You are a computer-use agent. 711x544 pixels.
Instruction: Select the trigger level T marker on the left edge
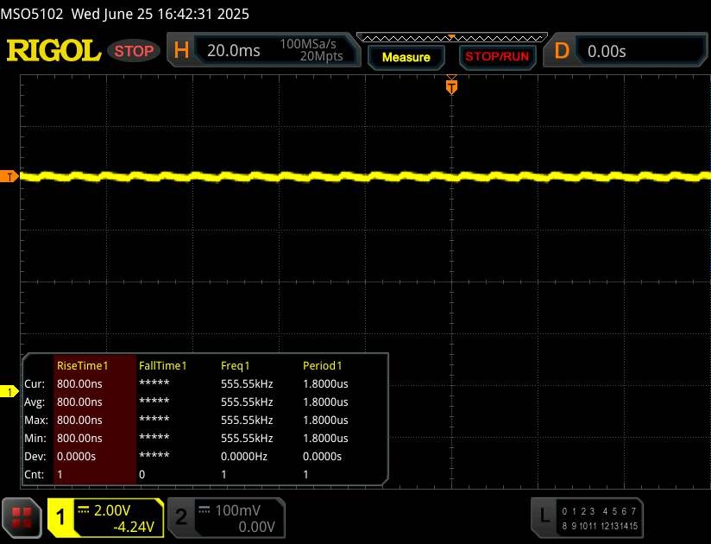(9, 176)
